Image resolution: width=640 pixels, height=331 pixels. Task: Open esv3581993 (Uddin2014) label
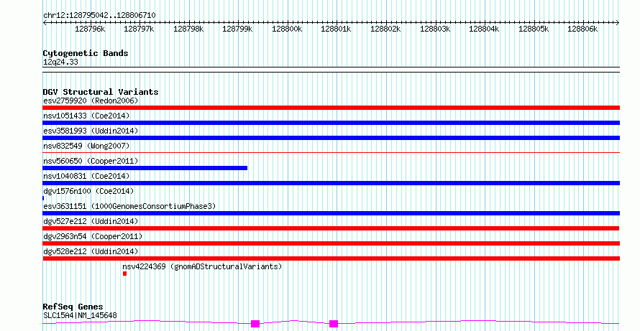point(91,131)
